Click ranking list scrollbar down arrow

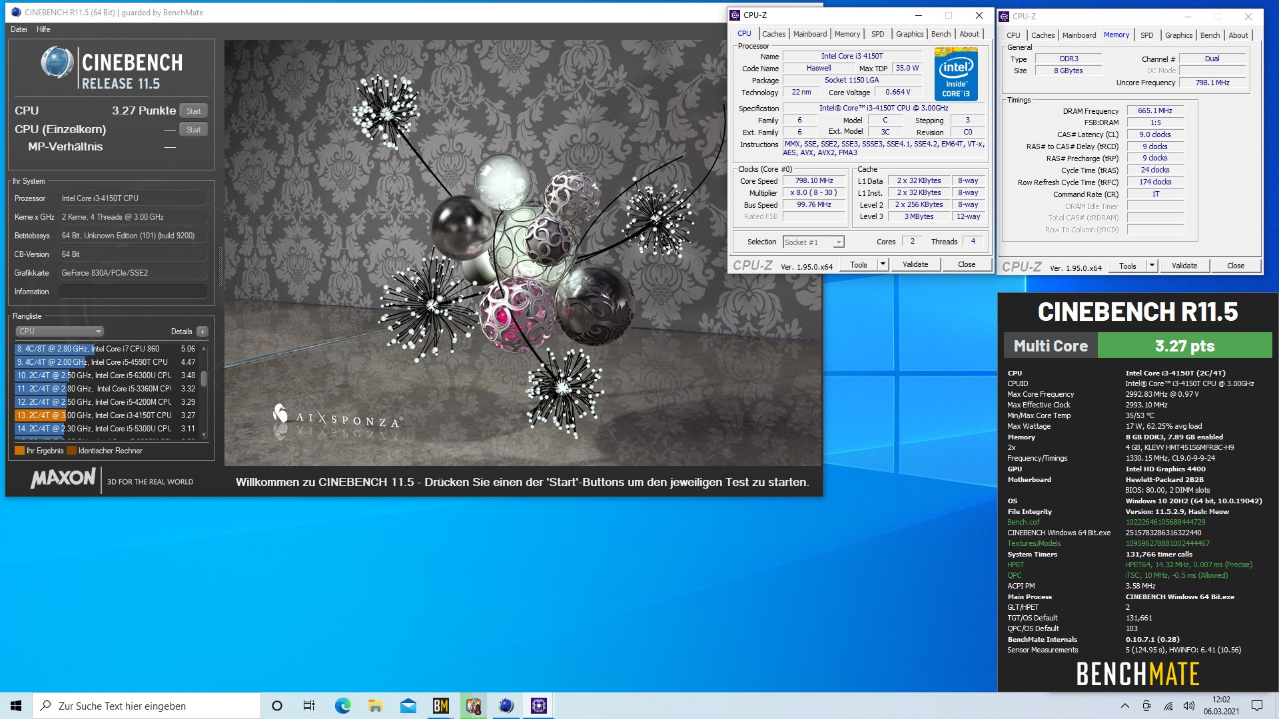[x=204, y=434]
